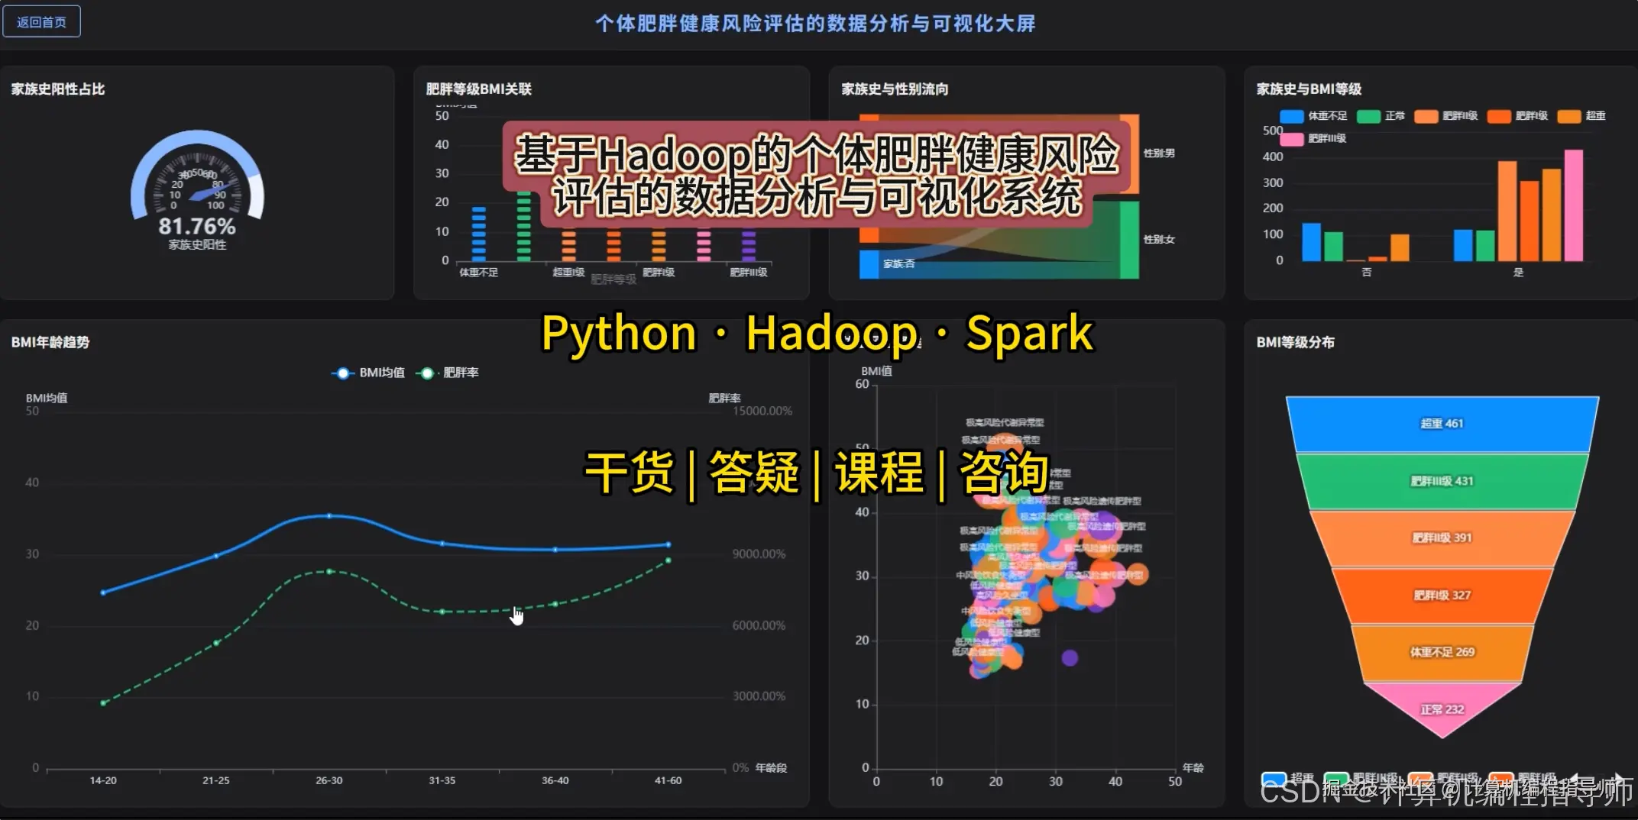
Task: Click the blue bar in the 否 group
Action: coord(1311,242)
